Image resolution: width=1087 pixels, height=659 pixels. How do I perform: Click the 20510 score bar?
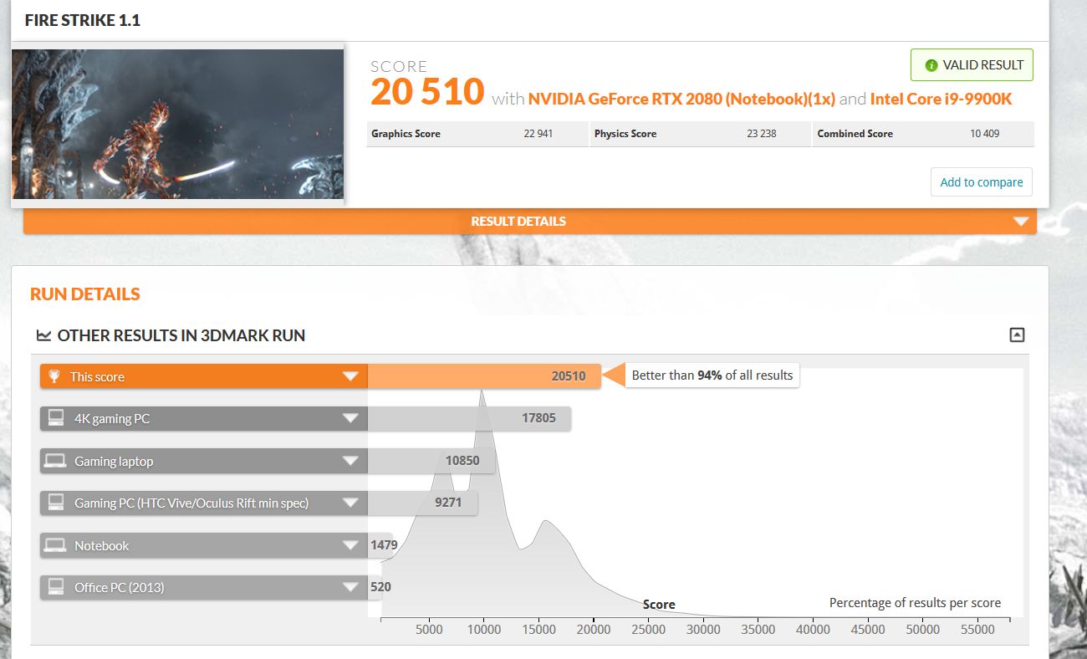click(x=484, y=376)
